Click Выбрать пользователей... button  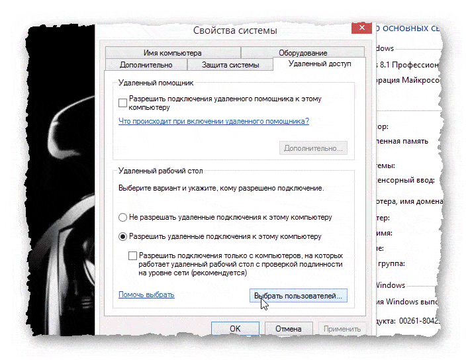299,296
